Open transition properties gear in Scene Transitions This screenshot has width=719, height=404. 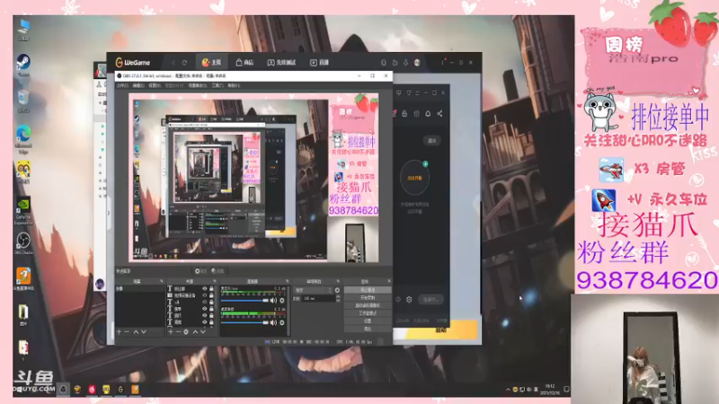point(338,290)
